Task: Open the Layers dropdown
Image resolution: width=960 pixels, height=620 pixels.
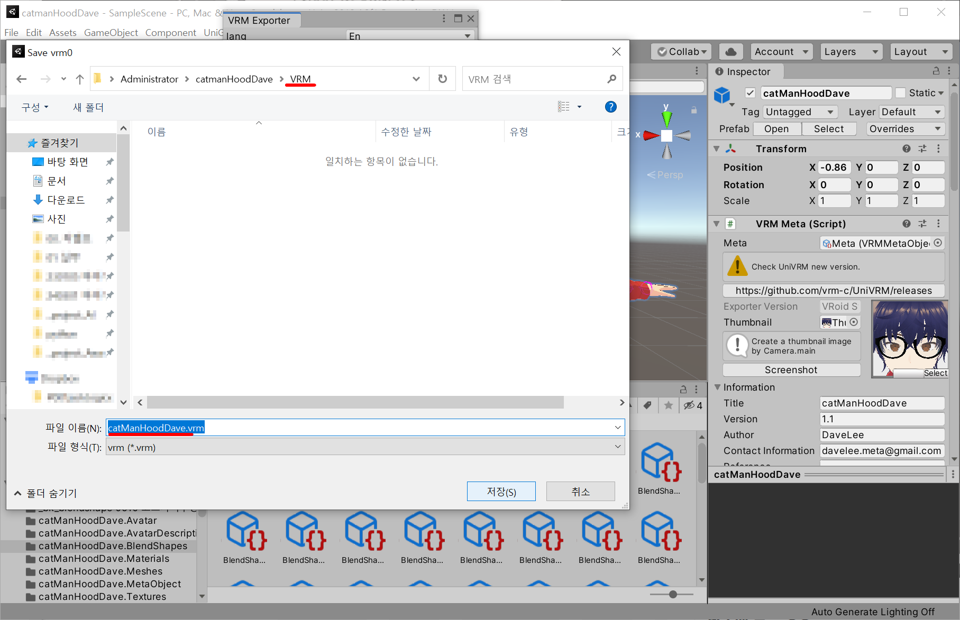Action: click(x=851, y=52)
